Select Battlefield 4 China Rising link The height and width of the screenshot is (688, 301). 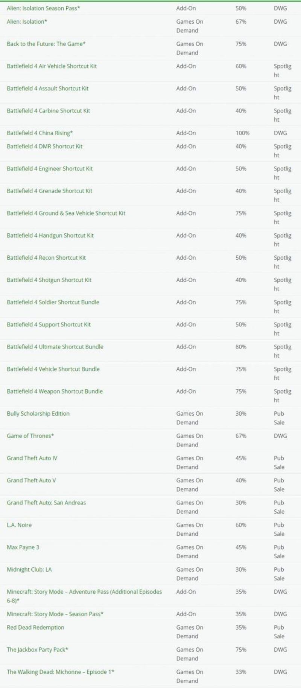click(40, 133)
